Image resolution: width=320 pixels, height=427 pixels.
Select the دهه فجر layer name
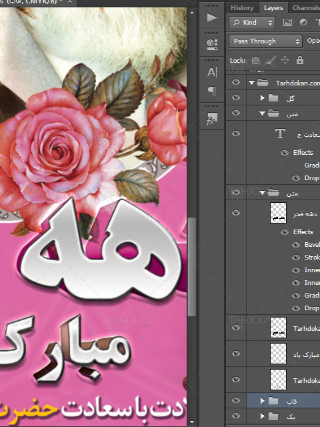click(x=305, y=214)
